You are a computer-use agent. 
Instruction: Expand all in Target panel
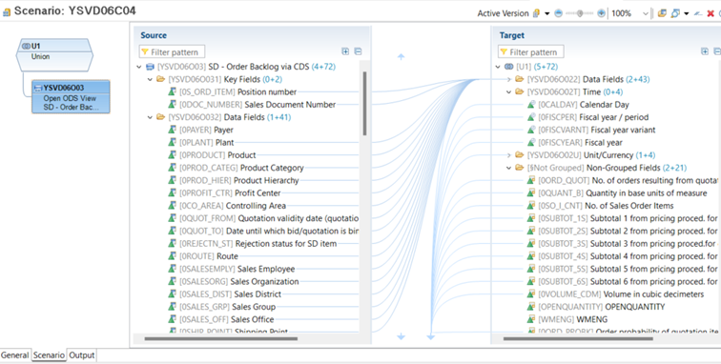pos(705,51)
